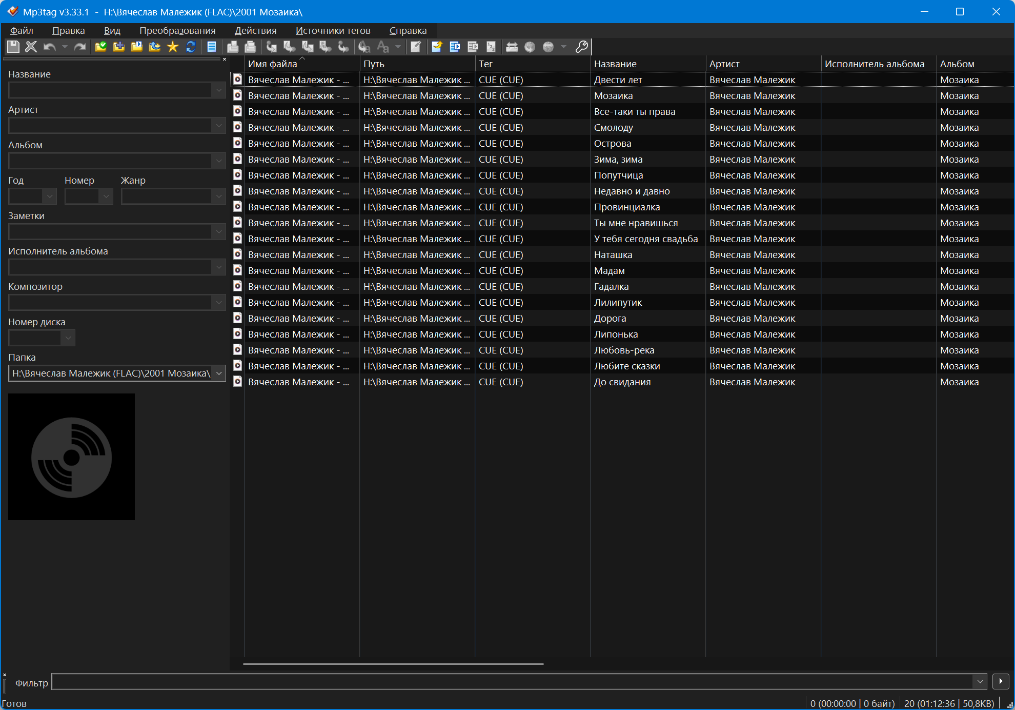
Task: Click the horizontal scrollbar under file list
Action: pyautogui.click(x=393, y=664)
